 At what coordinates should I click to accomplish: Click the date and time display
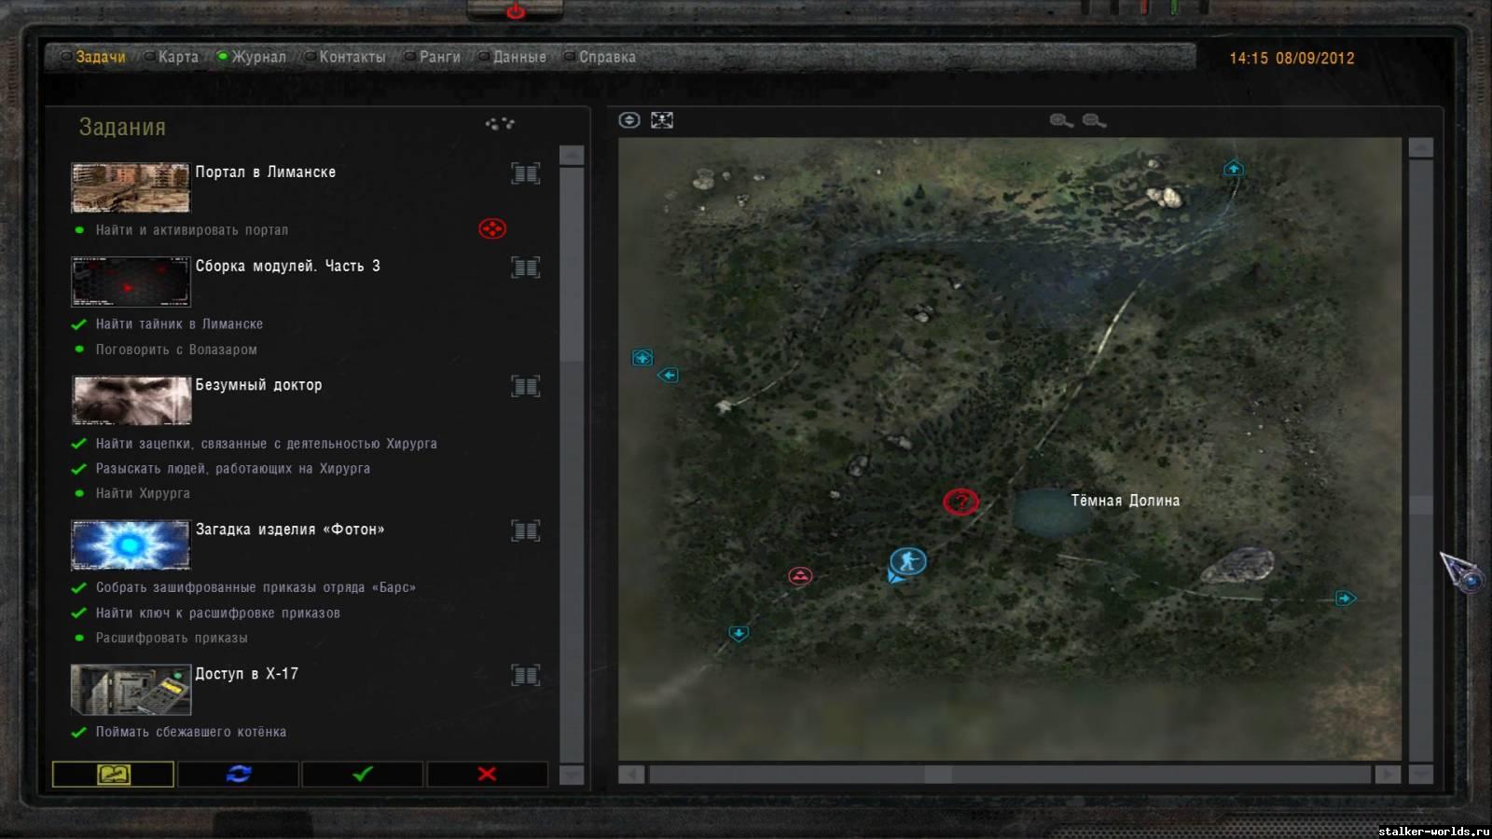(x=1292, y=58)
